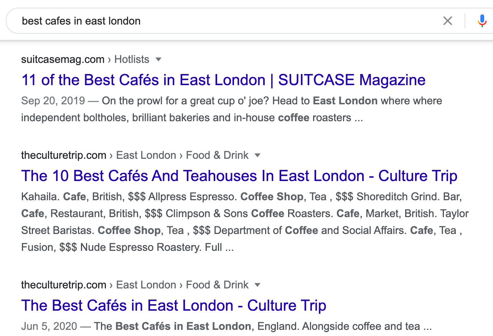Open 'The 10 Best Cafés And Teahouses' result
This screenshot has width=493, height=336.
[239, 176]
